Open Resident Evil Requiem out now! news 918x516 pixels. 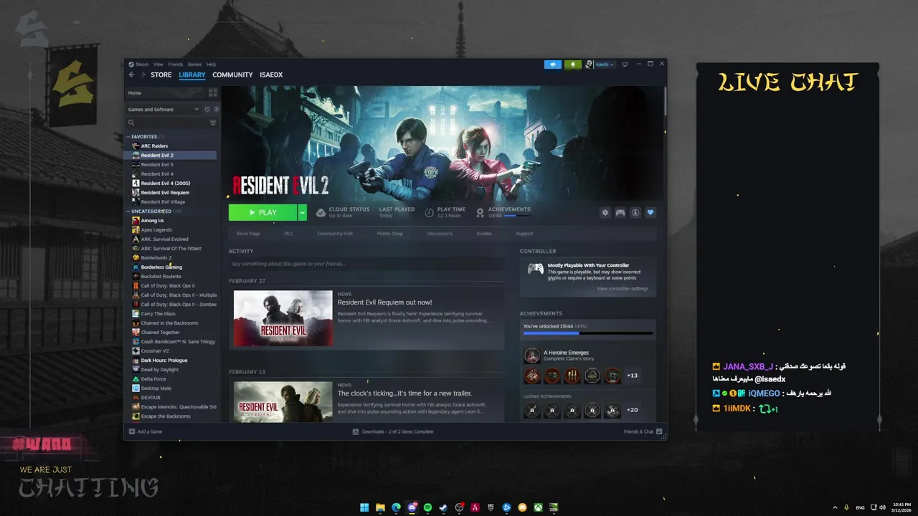pyautogui.click(x=384, y=302)
